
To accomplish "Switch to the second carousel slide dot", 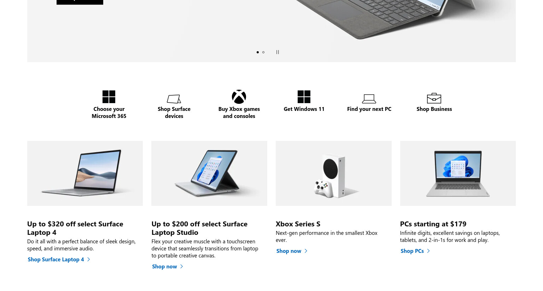I will tap(263, 52).
